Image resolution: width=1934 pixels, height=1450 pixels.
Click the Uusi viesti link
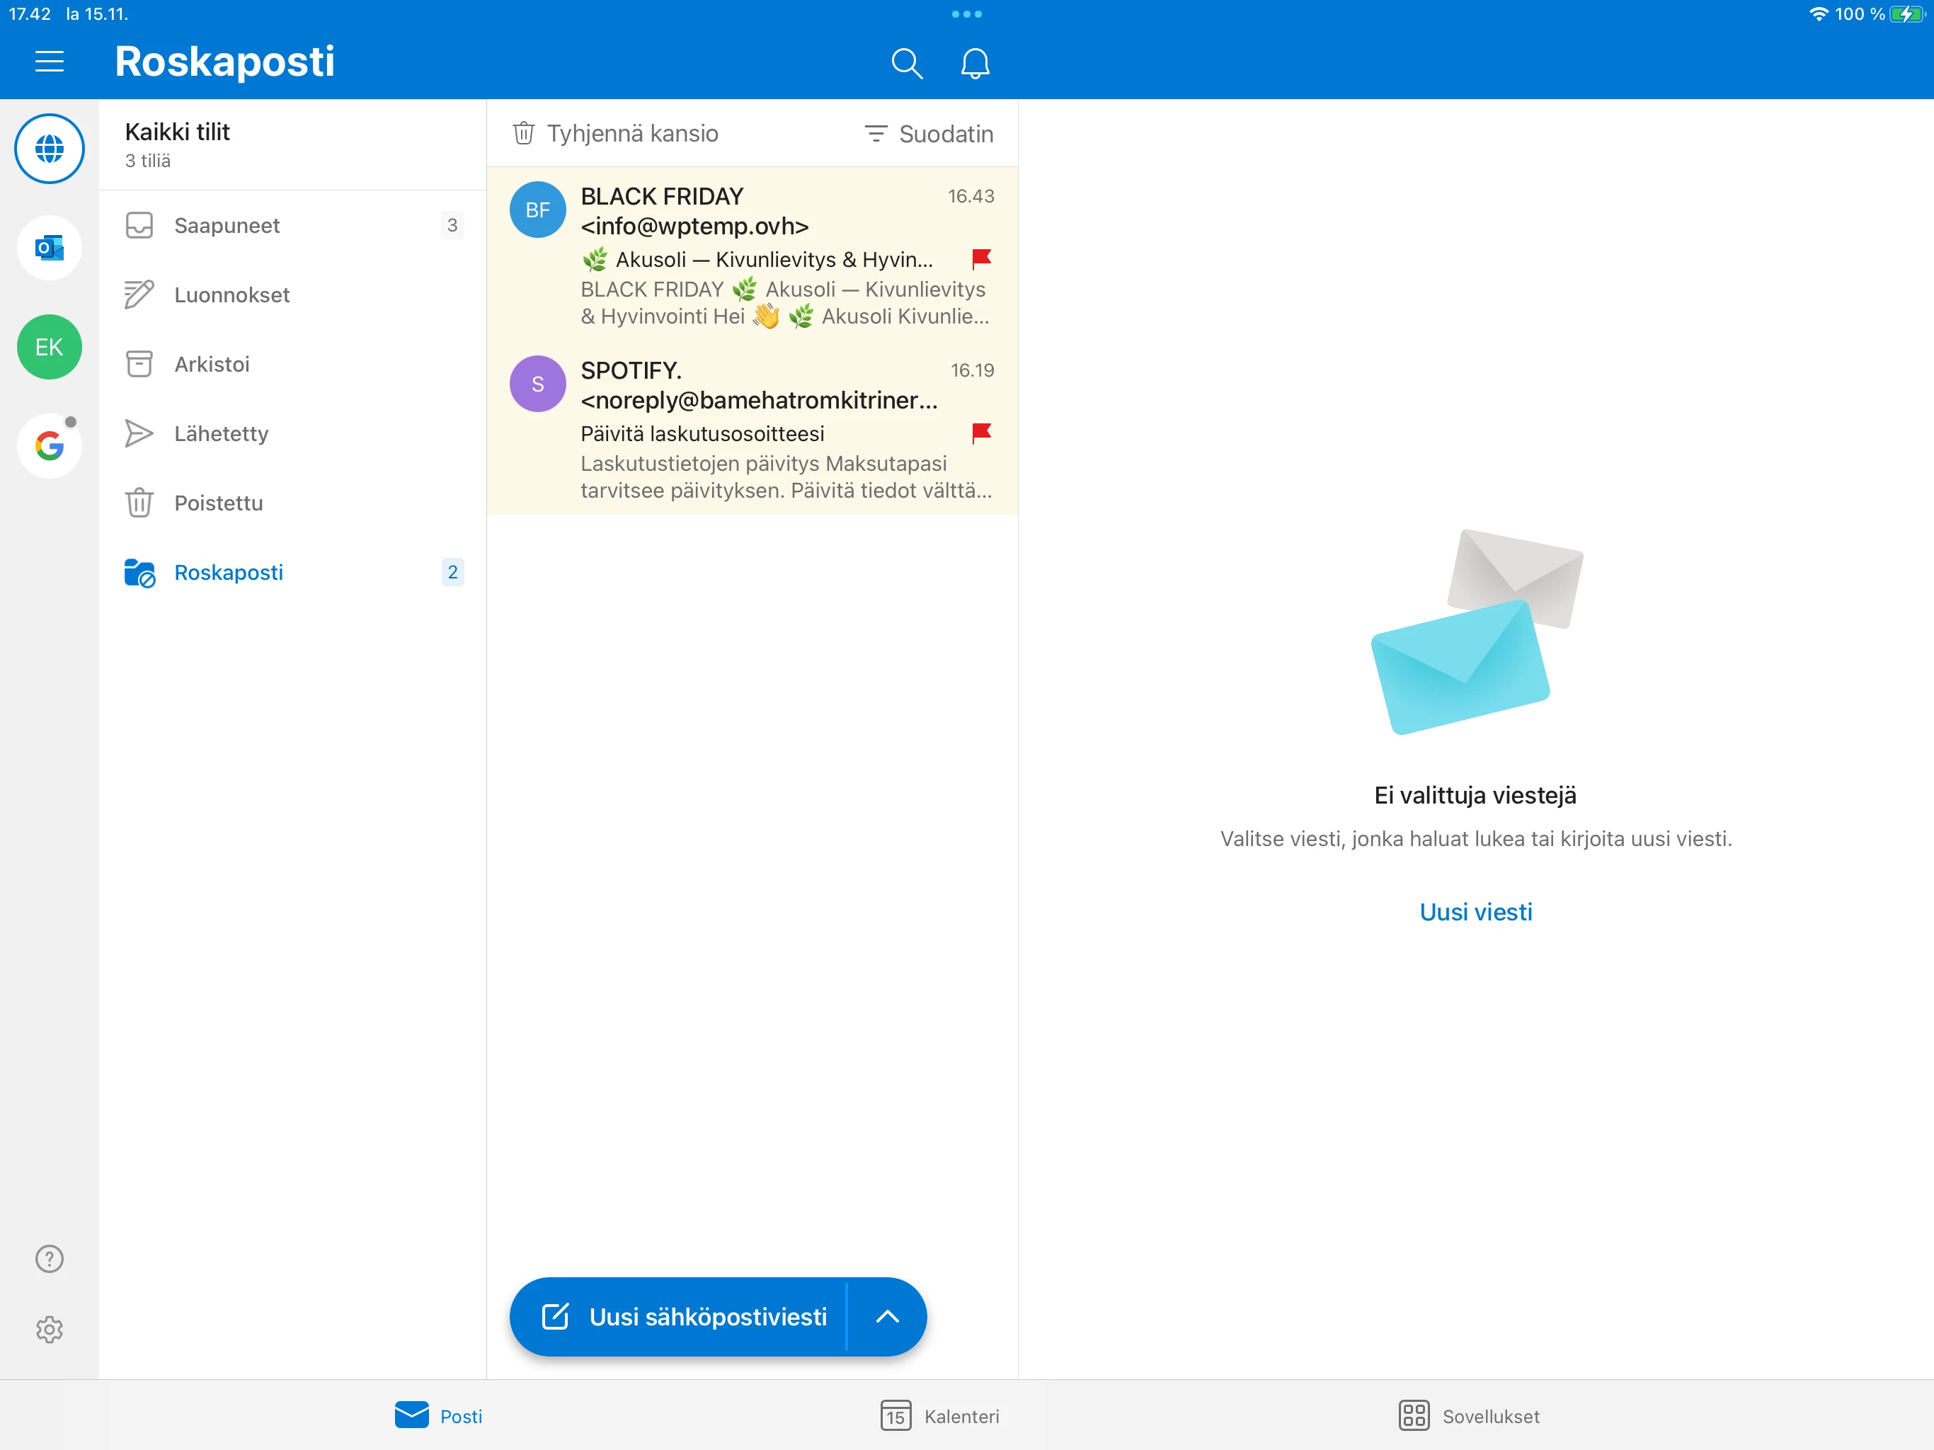(x=1475, y=912)
